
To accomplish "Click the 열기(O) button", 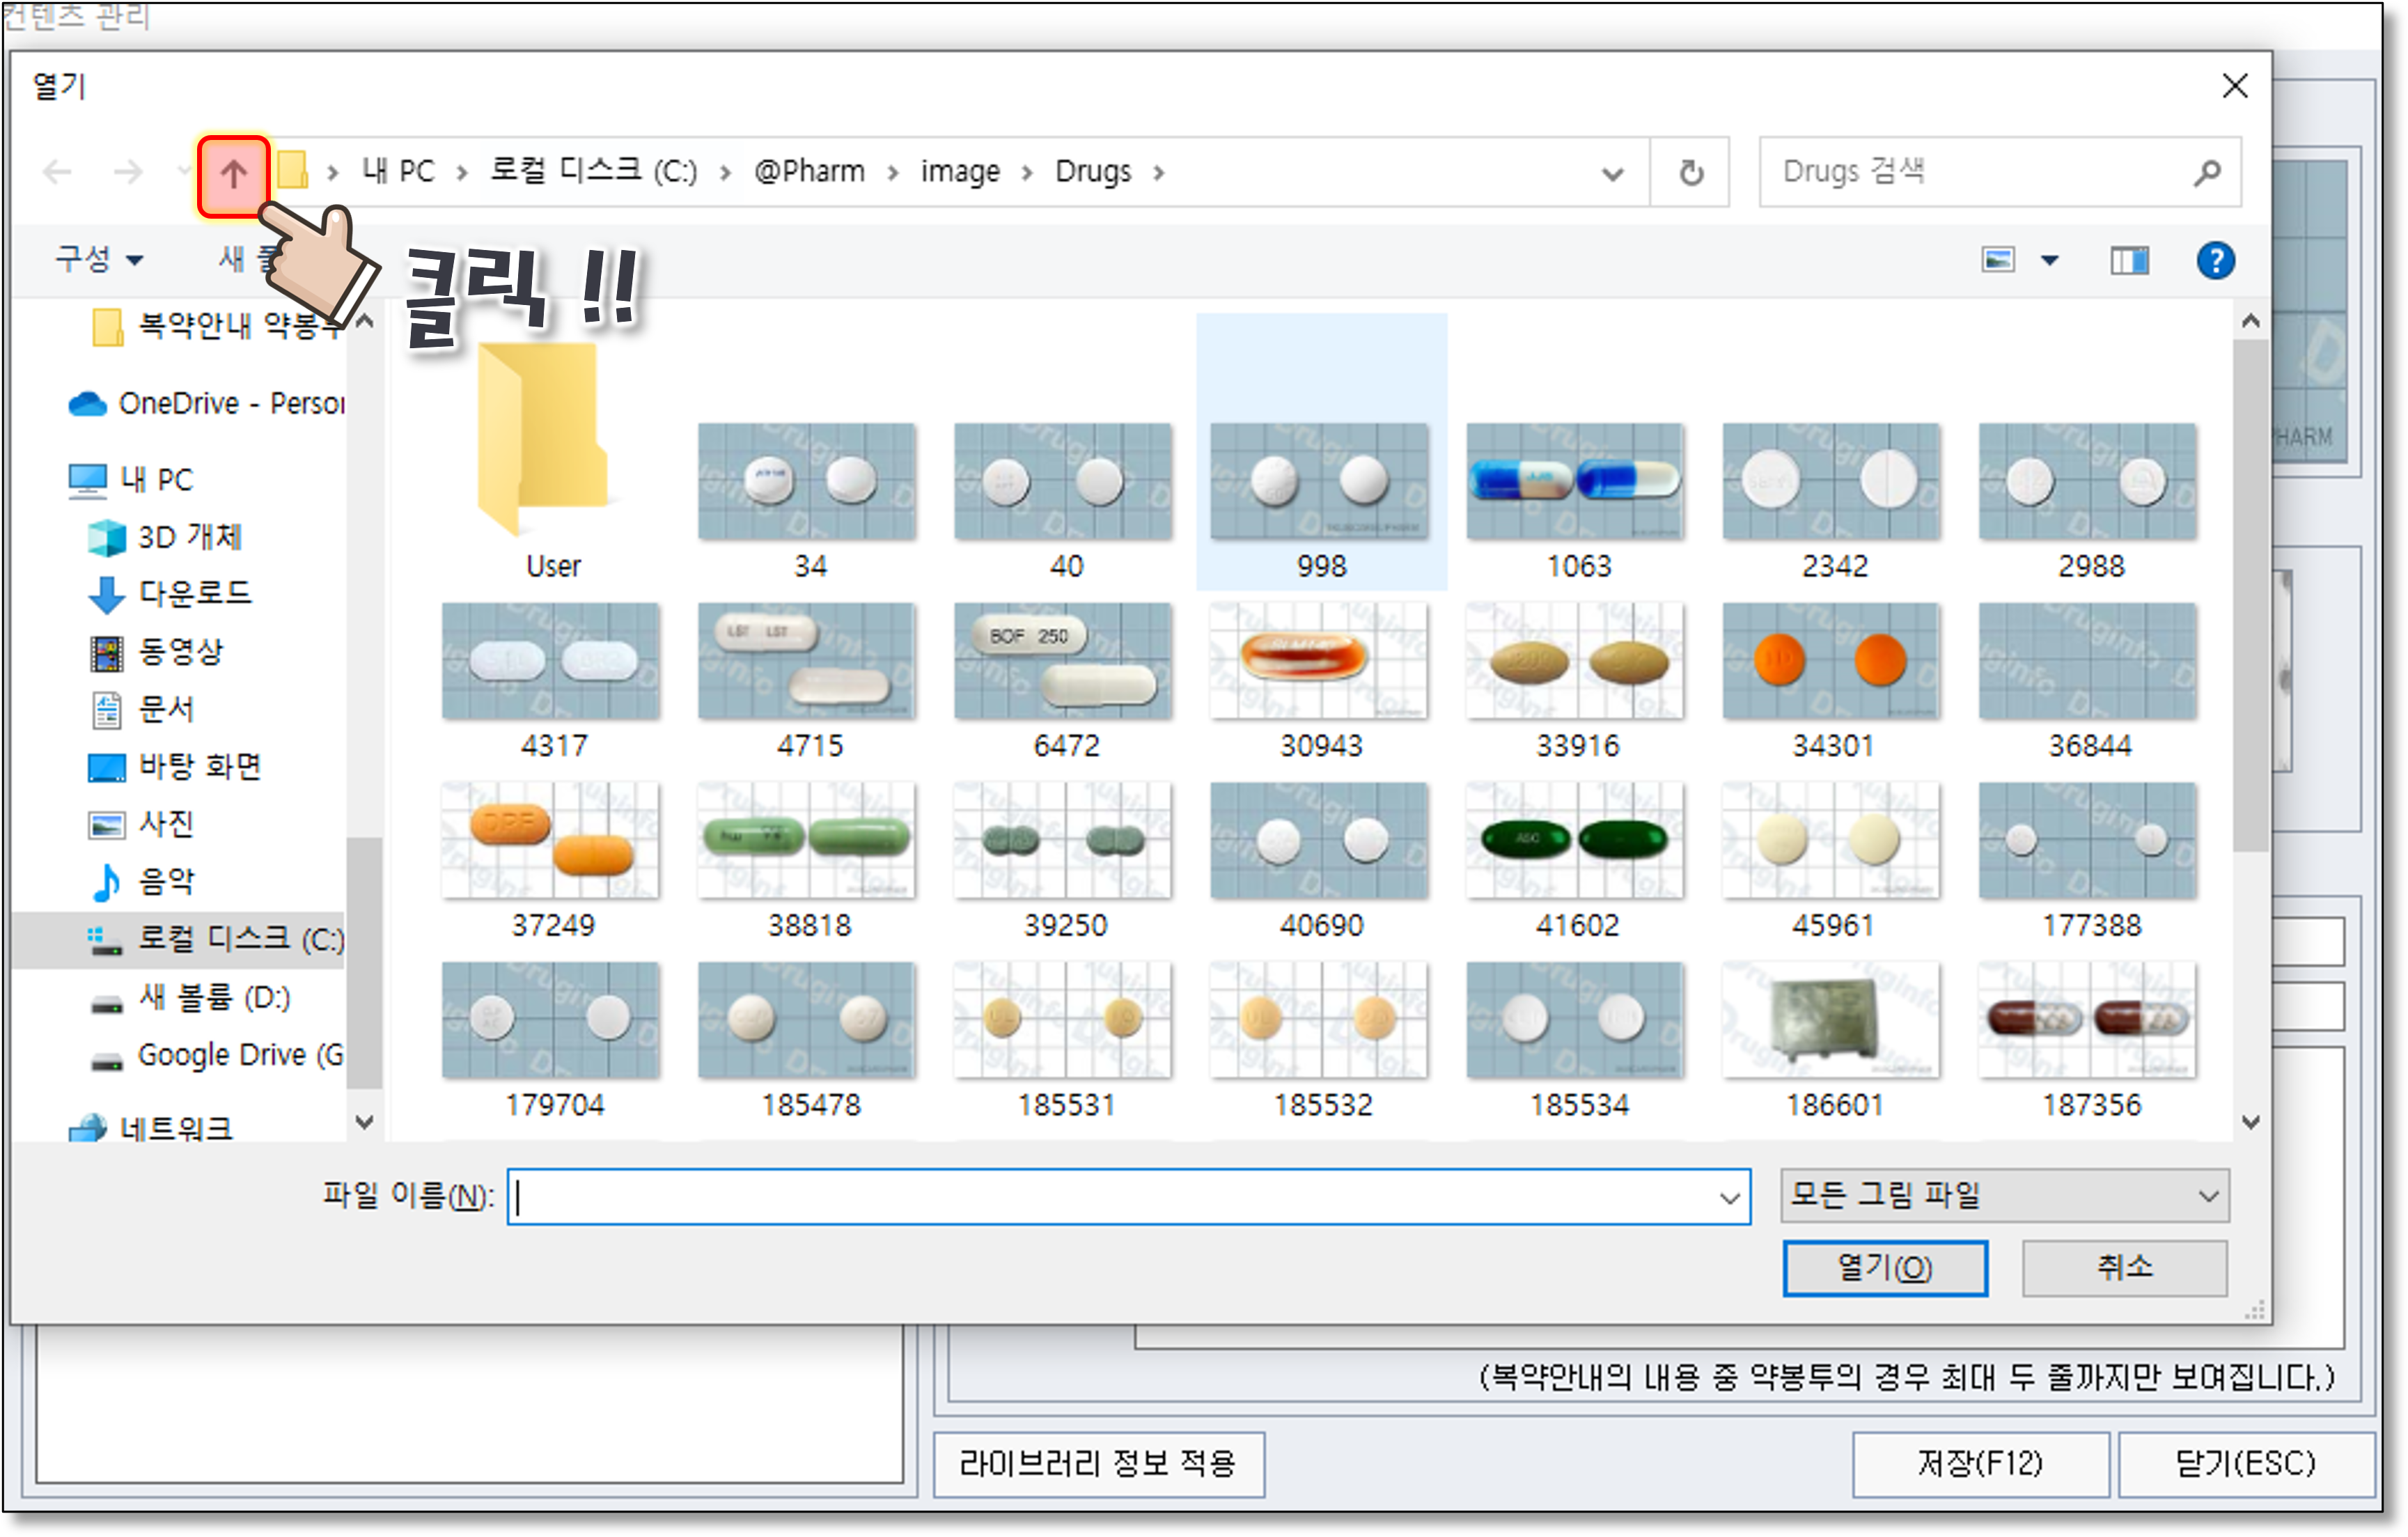I will 1884,1268.
